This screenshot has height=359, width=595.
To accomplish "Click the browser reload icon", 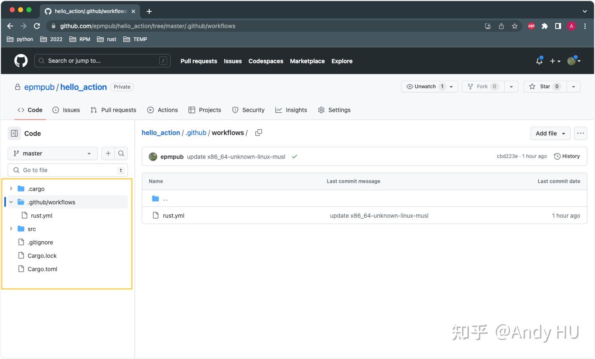I will pyautogui.click(x=37, y=25).
